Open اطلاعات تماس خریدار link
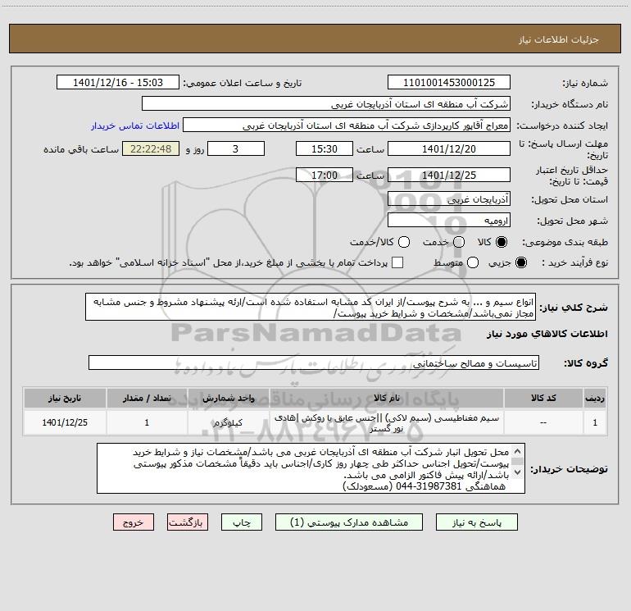This screenshot has height=611, width=631. point(135,125)
